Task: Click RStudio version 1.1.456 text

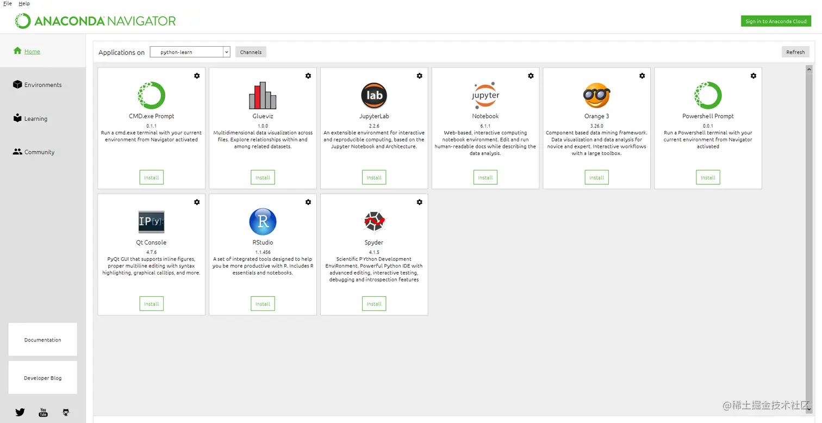Action: (x=263, y=252)
